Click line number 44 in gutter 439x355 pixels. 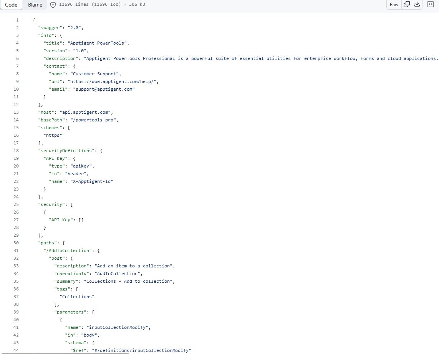pos(16,350)
